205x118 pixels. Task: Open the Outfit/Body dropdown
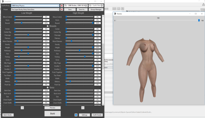(x=58, y=6)
